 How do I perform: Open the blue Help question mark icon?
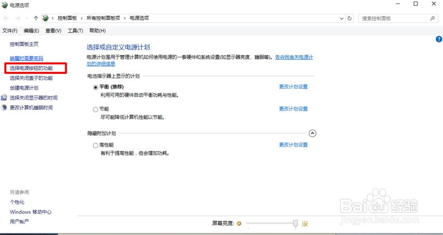[439, 39]
